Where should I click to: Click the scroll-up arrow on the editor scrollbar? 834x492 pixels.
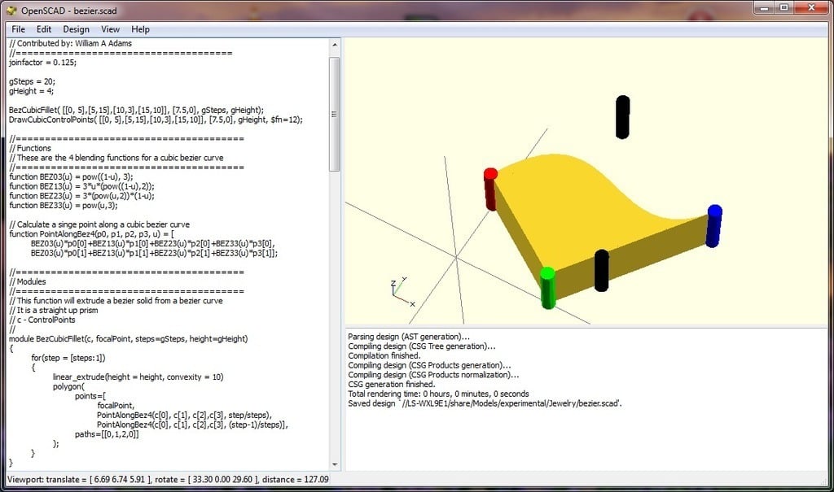click(x=333, y=43)
